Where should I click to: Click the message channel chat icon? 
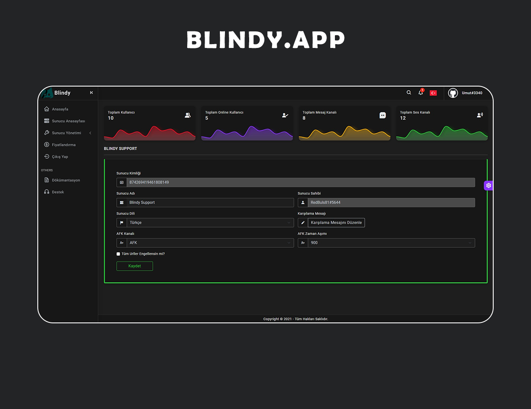(382, 115)
